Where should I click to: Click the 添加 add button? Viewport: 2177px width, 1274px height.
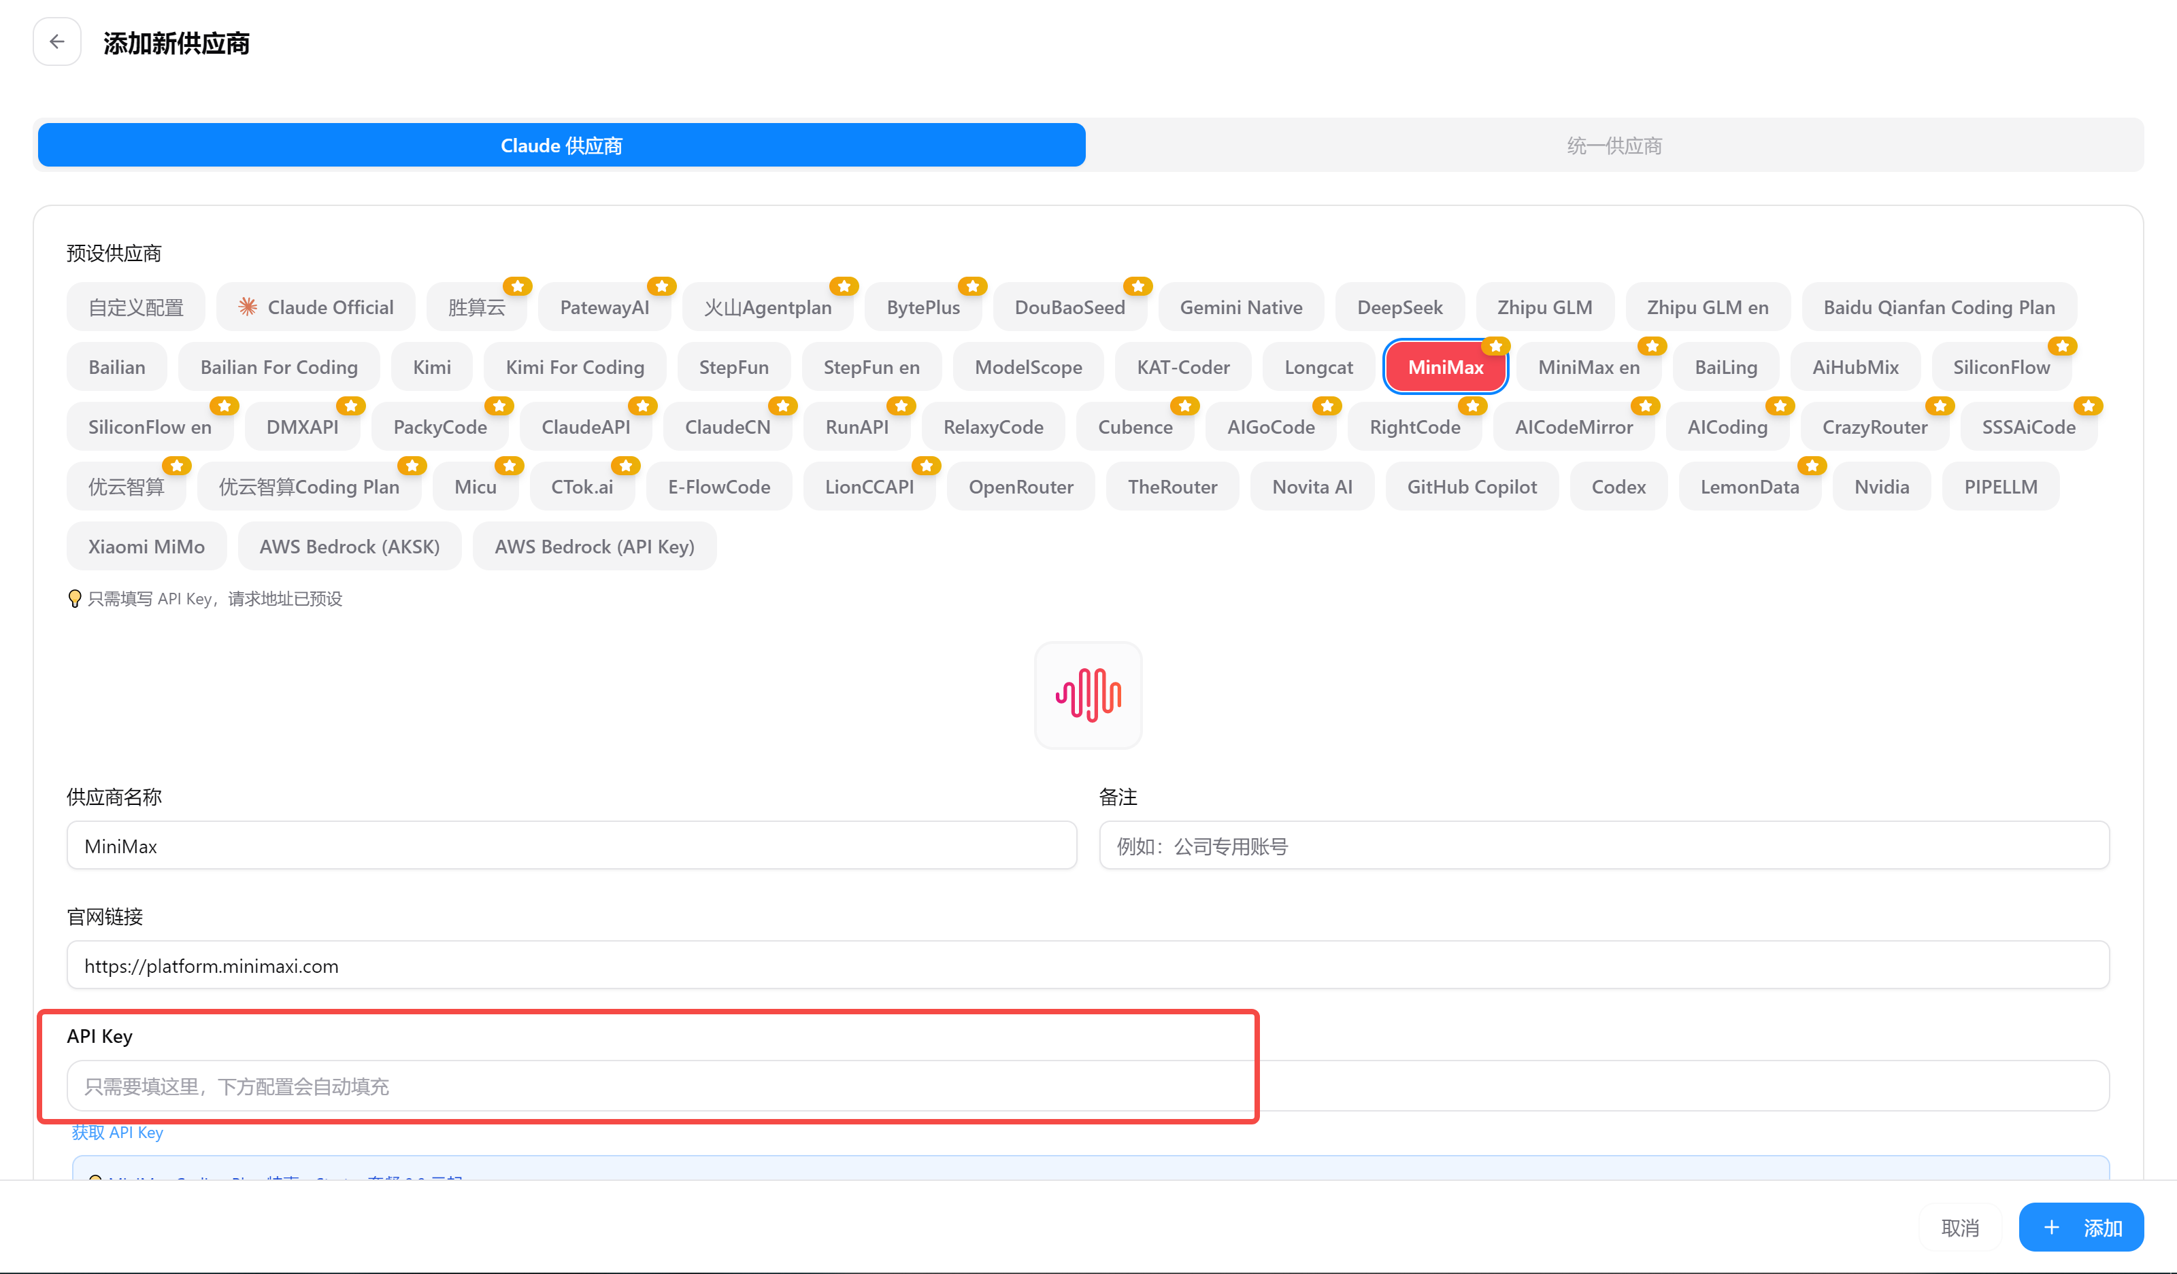click(2081, 1227)
